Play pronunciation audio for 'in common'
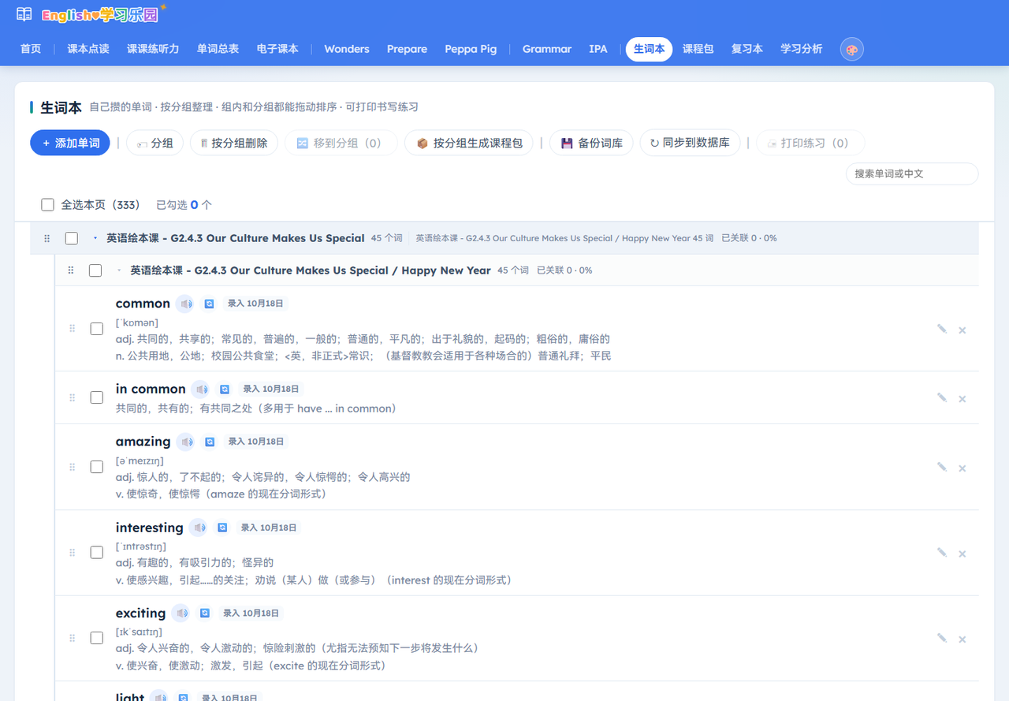 pyautogui.click(x=201, y=389)
